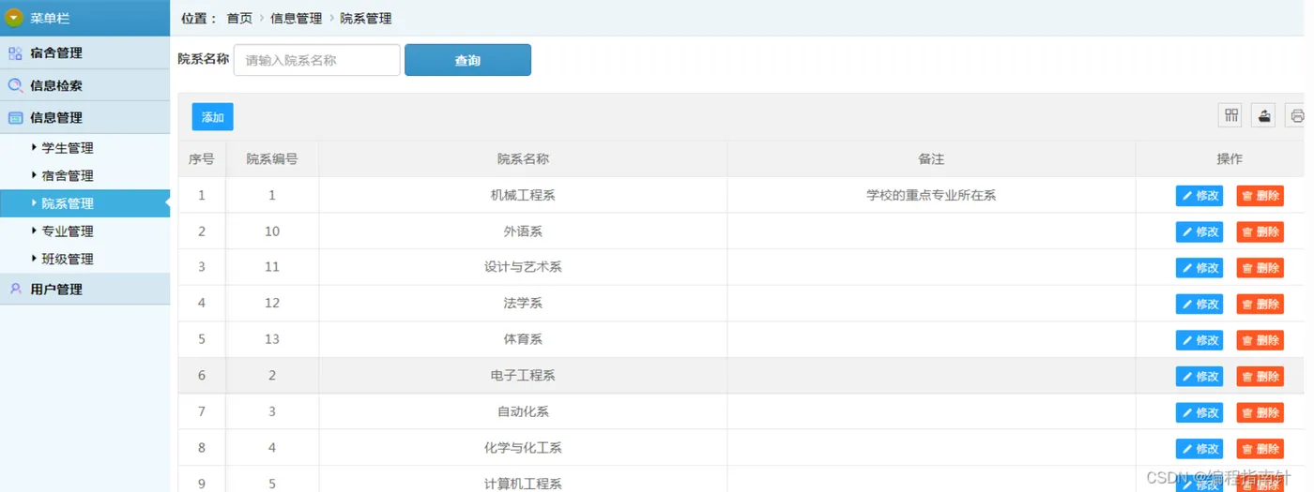Click department code 10 cell
The height and width of the screenshot is (492, 1314).
272,231
